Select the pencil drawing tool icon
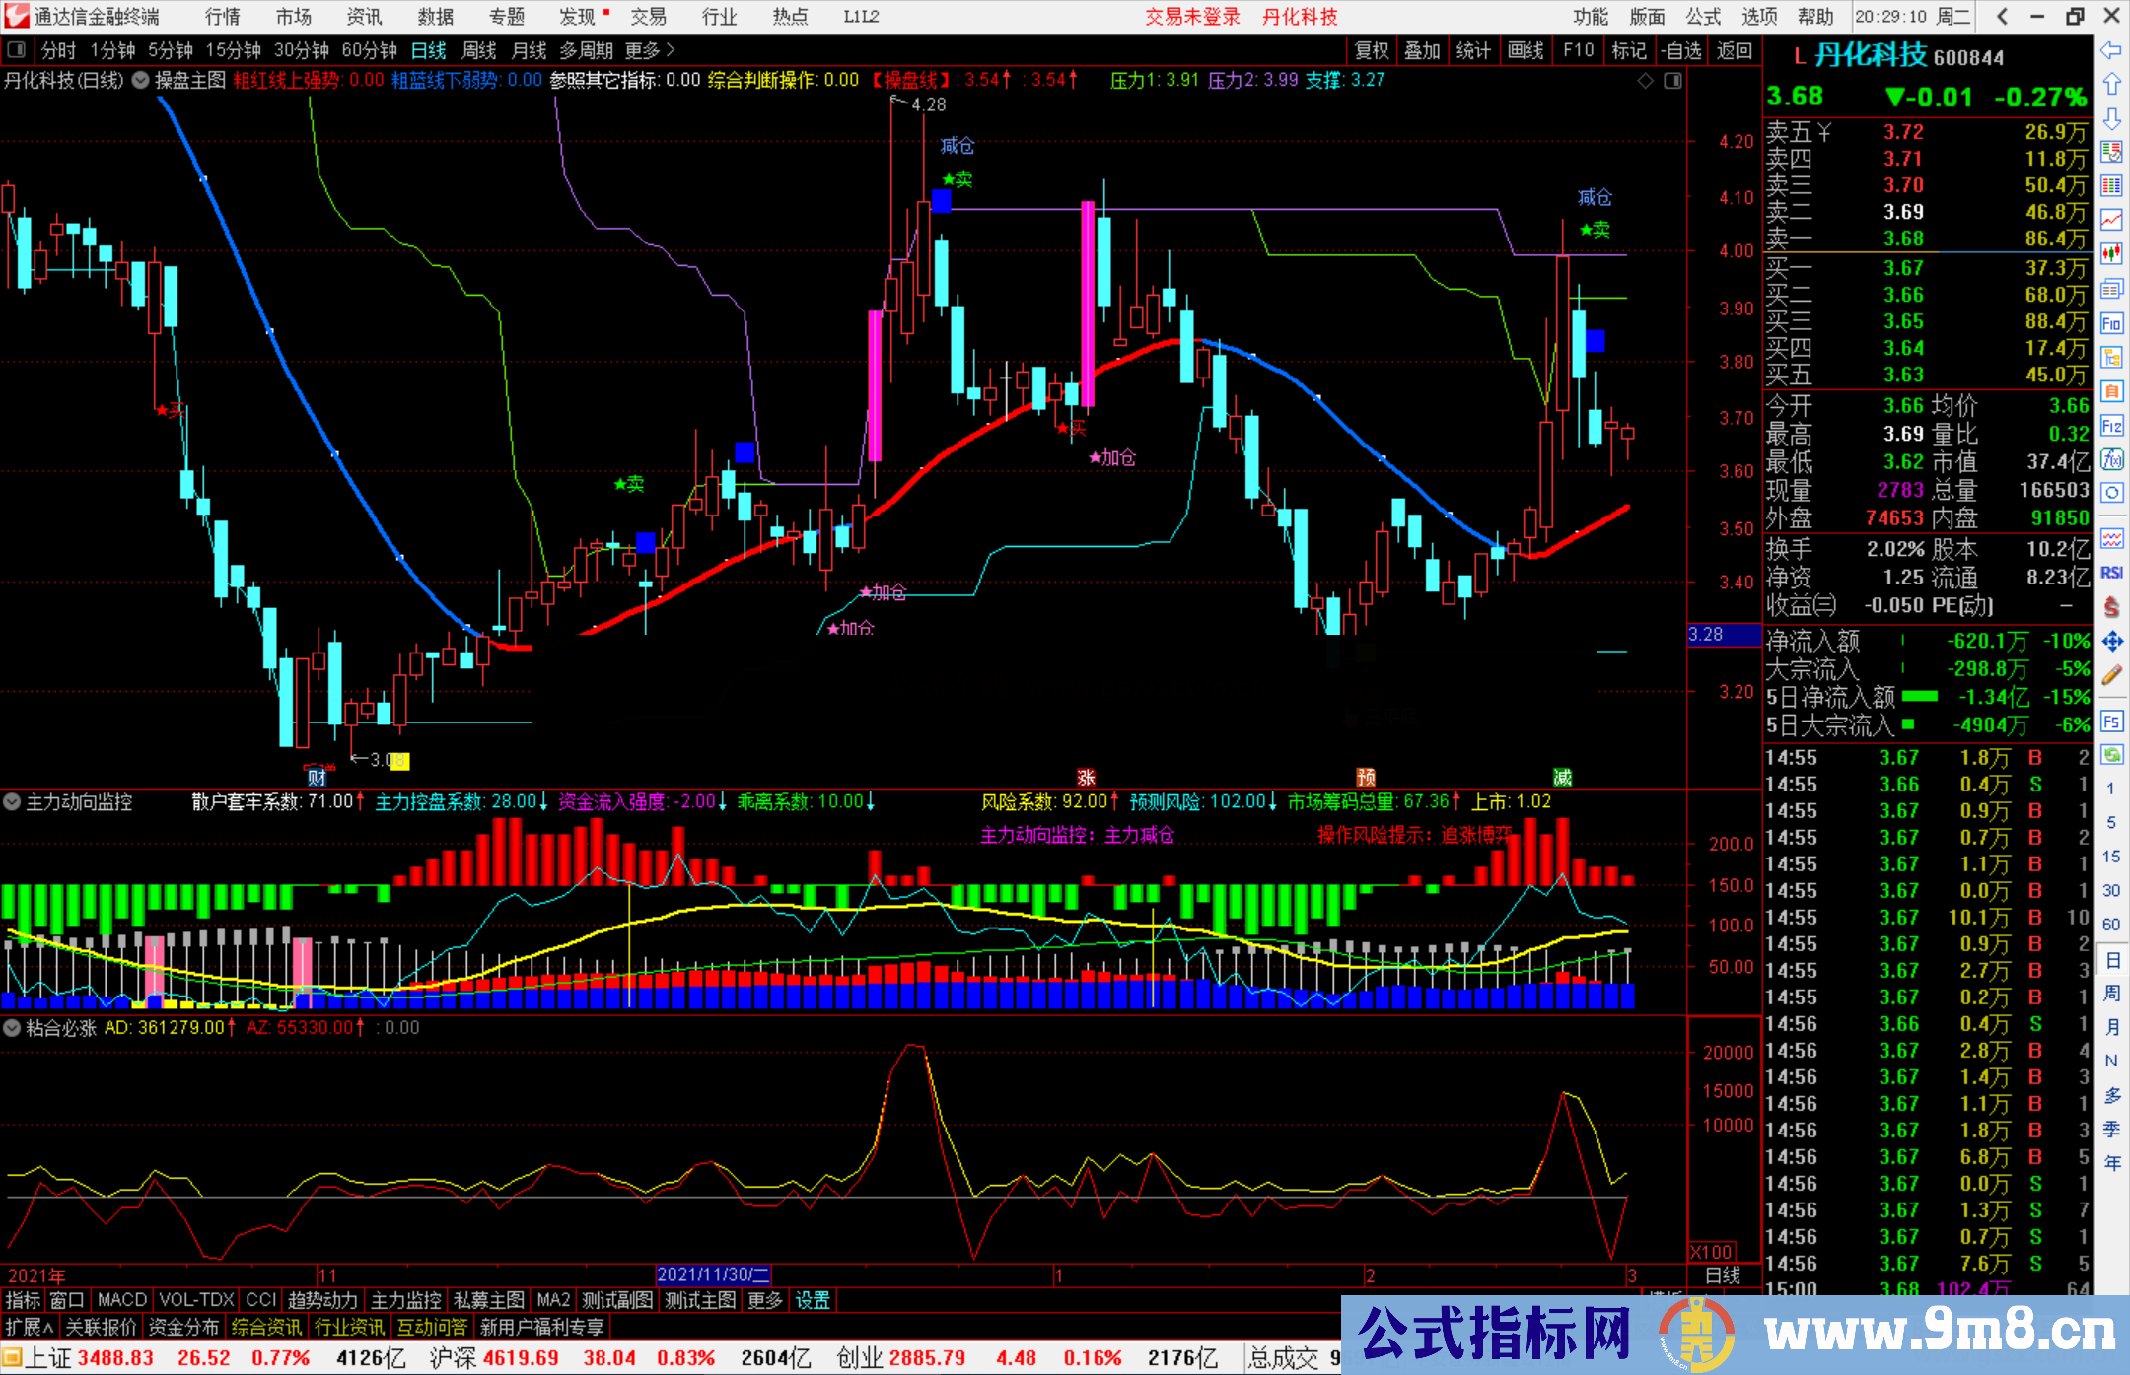The height and width of the screenshot is (1375, 2130). [x=2111, y=675]
